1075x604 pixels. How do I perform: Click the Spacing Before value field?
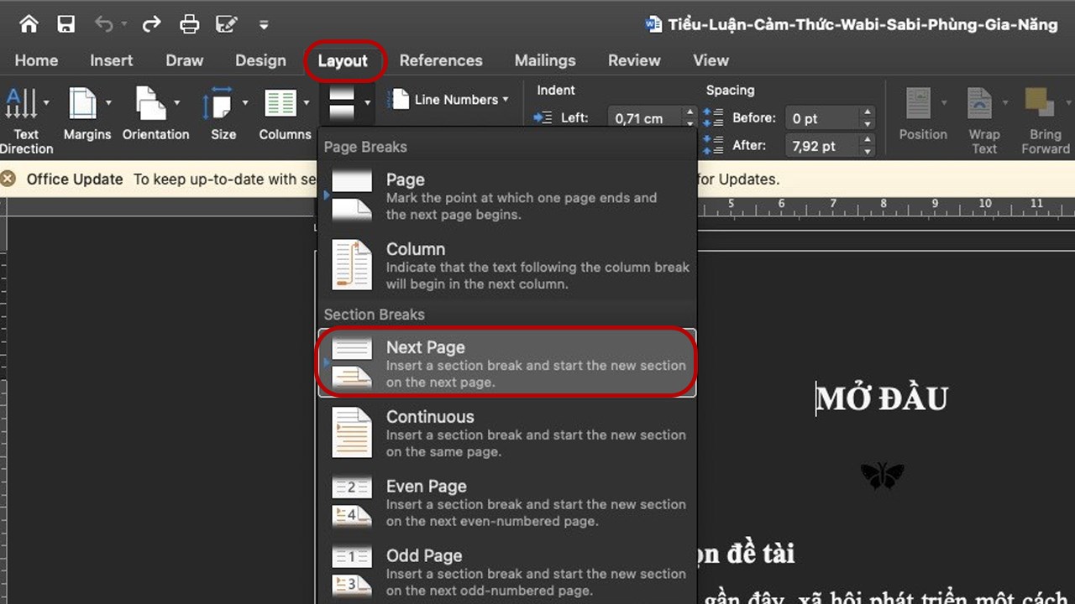tap(823, 118)
